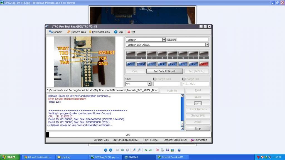This screenshot has width=285, height=160.
Task: Toggle the SYSRST pin signal button
Action: pos(141,64)
